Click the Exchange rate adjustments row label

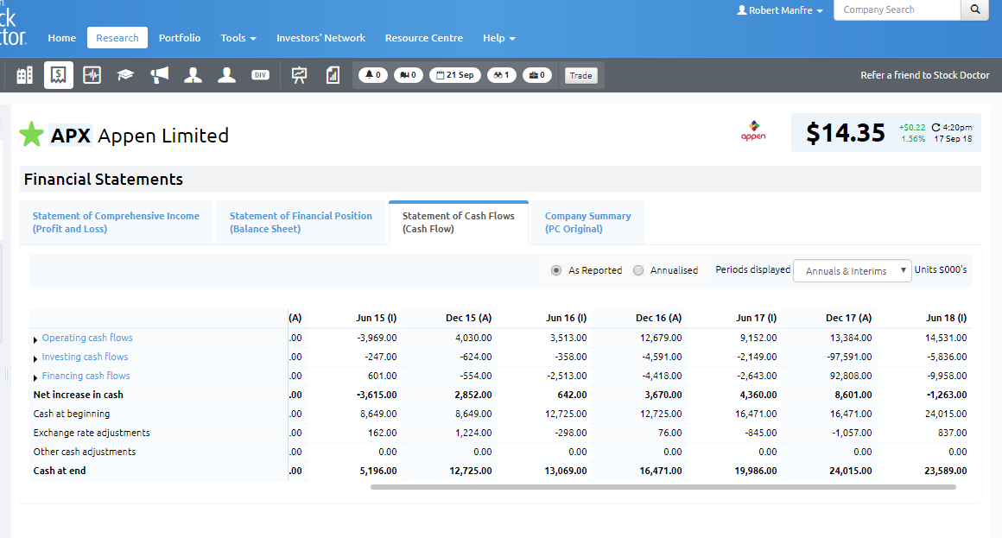point(92,434)
